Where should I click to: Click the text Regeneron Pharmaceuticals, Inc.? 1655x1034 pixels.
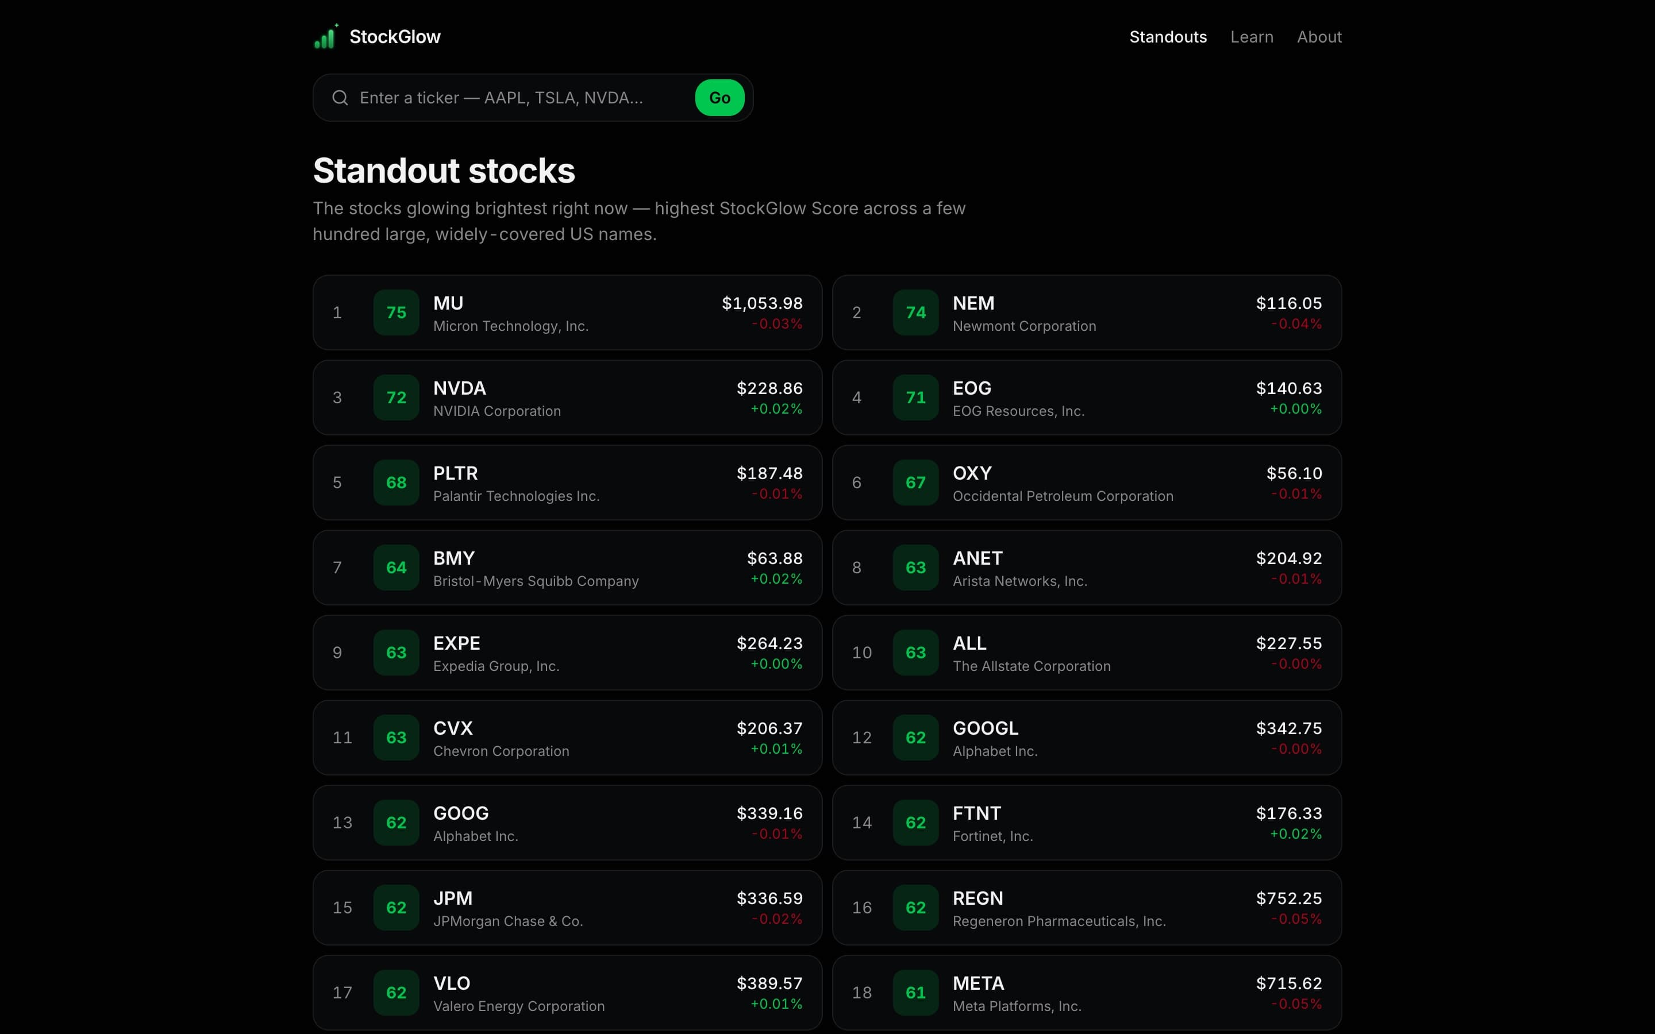tap(1059, 921)
